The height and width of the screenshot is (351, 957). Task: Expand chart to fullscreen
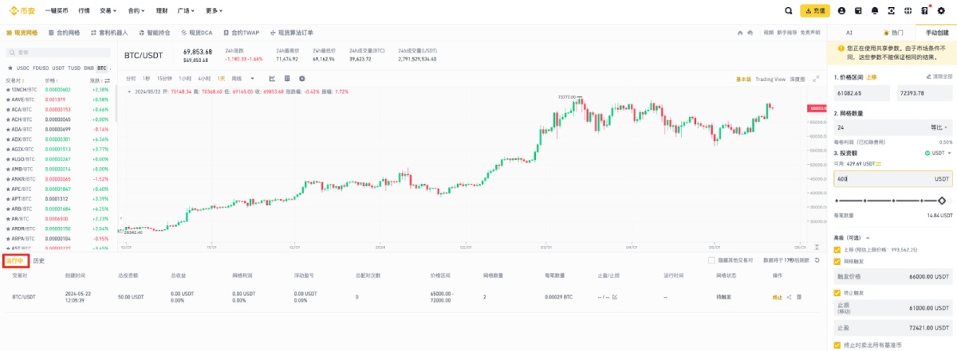click(x=816, y=79)
